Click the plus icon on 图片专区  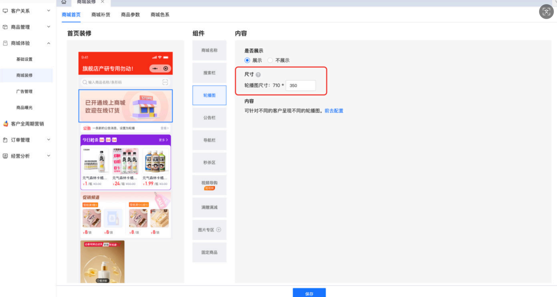click(x=218, y=230)
